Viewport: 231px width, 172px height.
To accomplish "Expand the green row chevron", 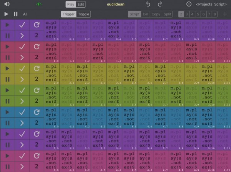I will point(22,101).
